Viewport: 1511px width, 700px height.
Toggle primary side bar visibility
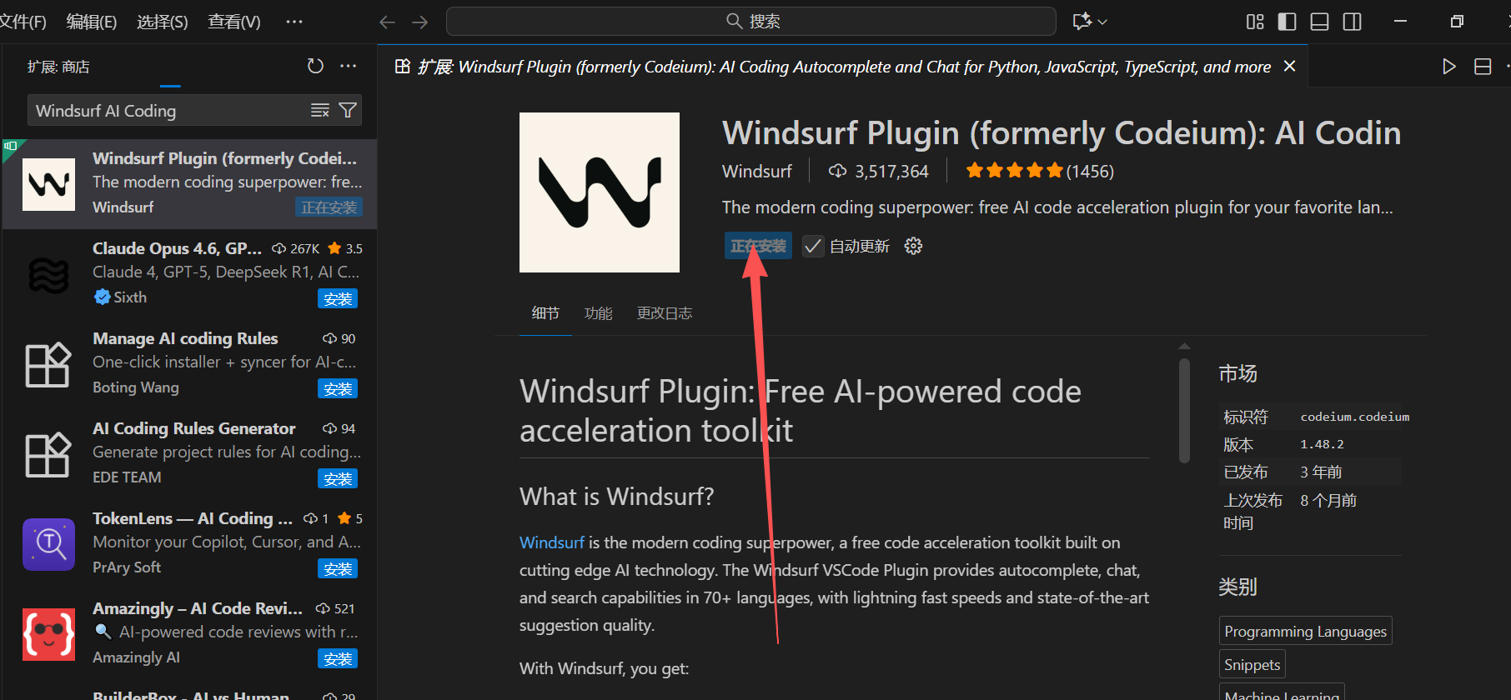pyautogui.click(x=1288, y=22)
